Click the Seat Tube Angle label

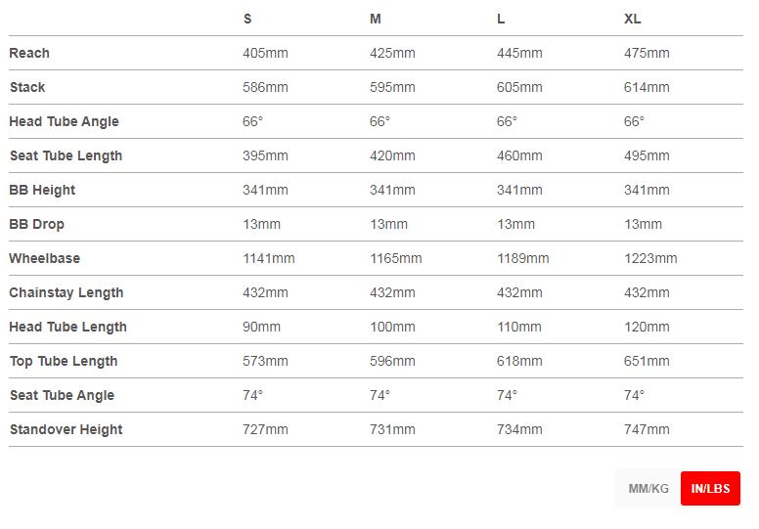coord(62,395)
